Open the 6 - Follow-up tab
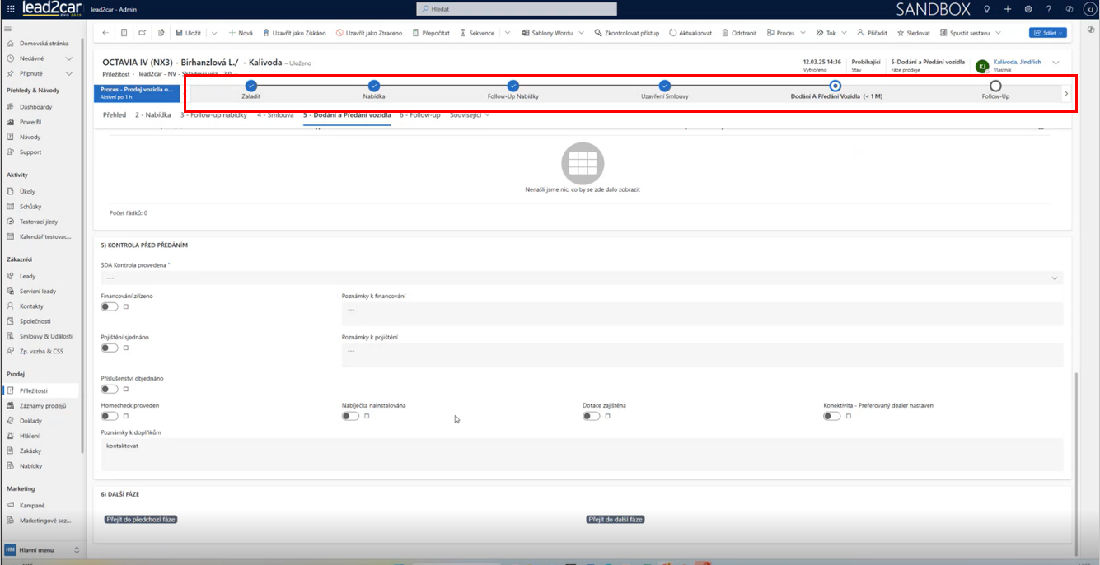 (420, 115)
